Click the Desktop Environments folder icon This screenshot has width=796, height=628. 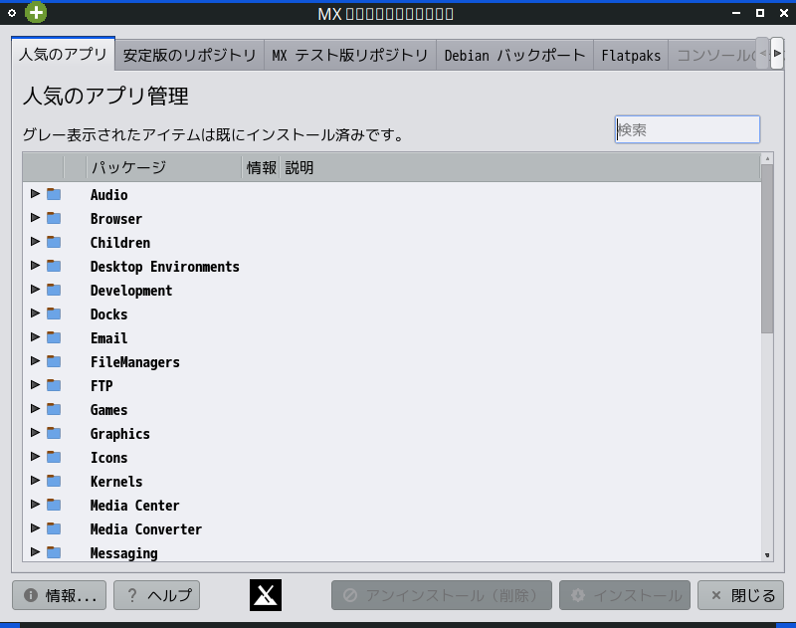pos(54,266)
